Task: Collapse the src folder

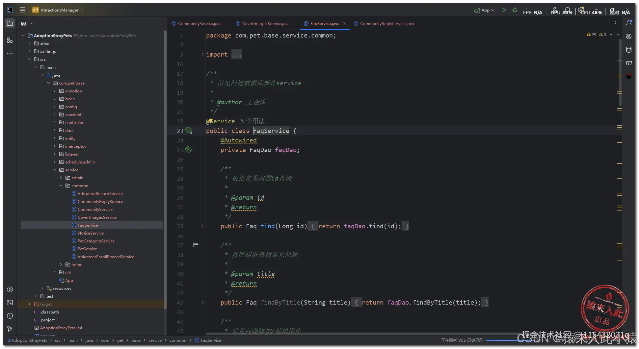Action: pos(30,59)
